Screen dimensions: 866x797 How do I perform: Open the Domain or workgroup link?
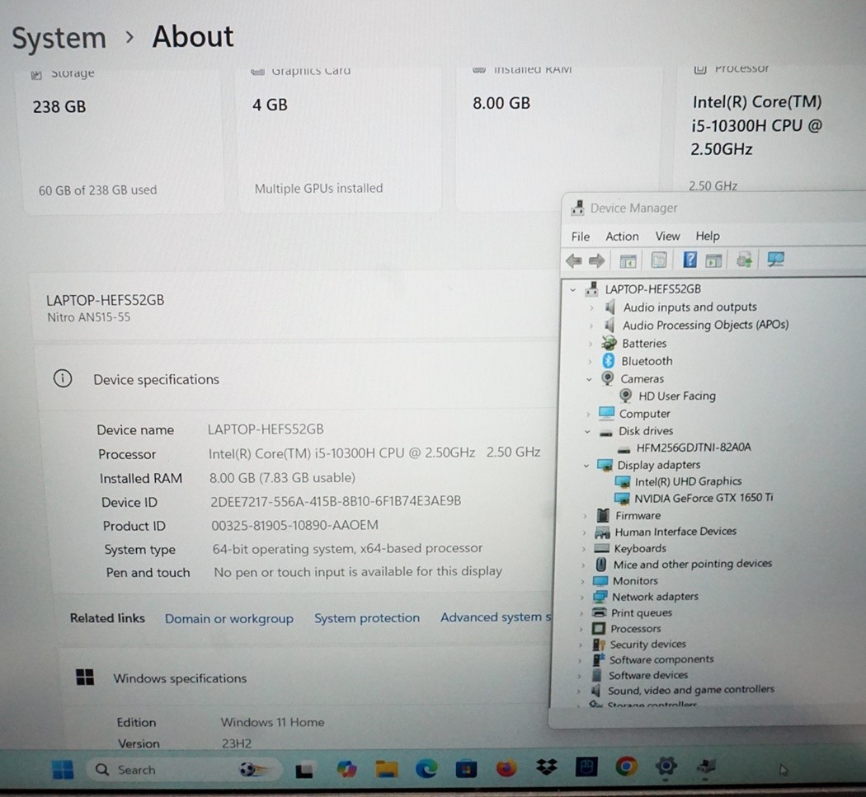coord(229,619)
